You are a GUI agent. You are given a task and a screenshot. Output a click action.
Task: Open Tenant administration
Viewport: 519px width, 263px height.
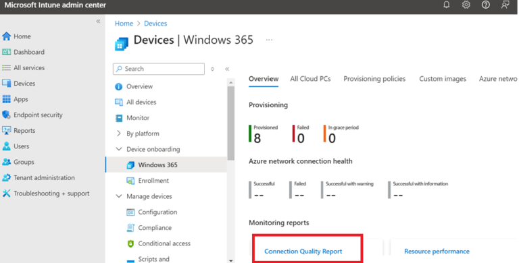click(x=44, y=177)
